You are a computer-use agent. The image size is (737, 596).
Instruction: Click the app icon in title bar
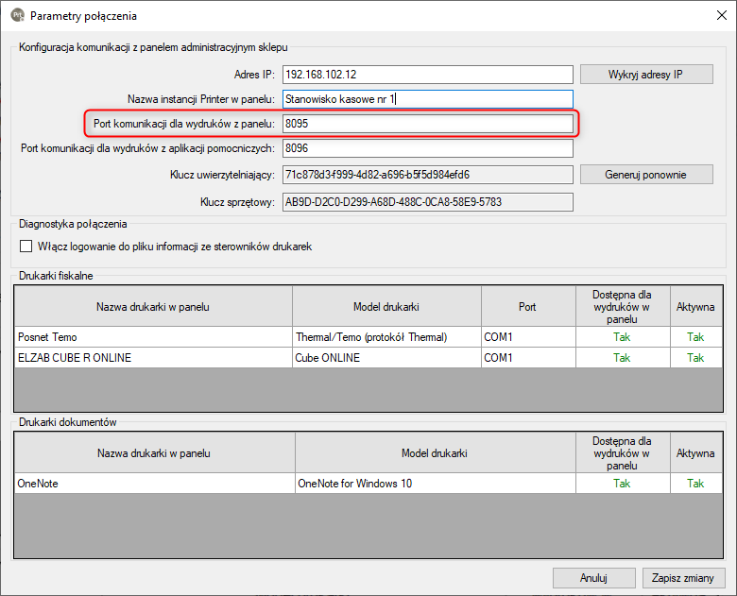(17, 16)
